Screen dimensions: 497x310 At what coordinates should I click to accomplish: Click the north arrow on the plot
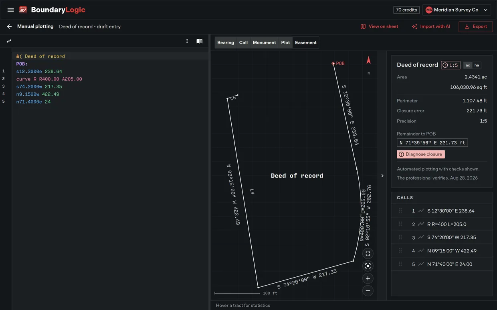pos(369,60)
